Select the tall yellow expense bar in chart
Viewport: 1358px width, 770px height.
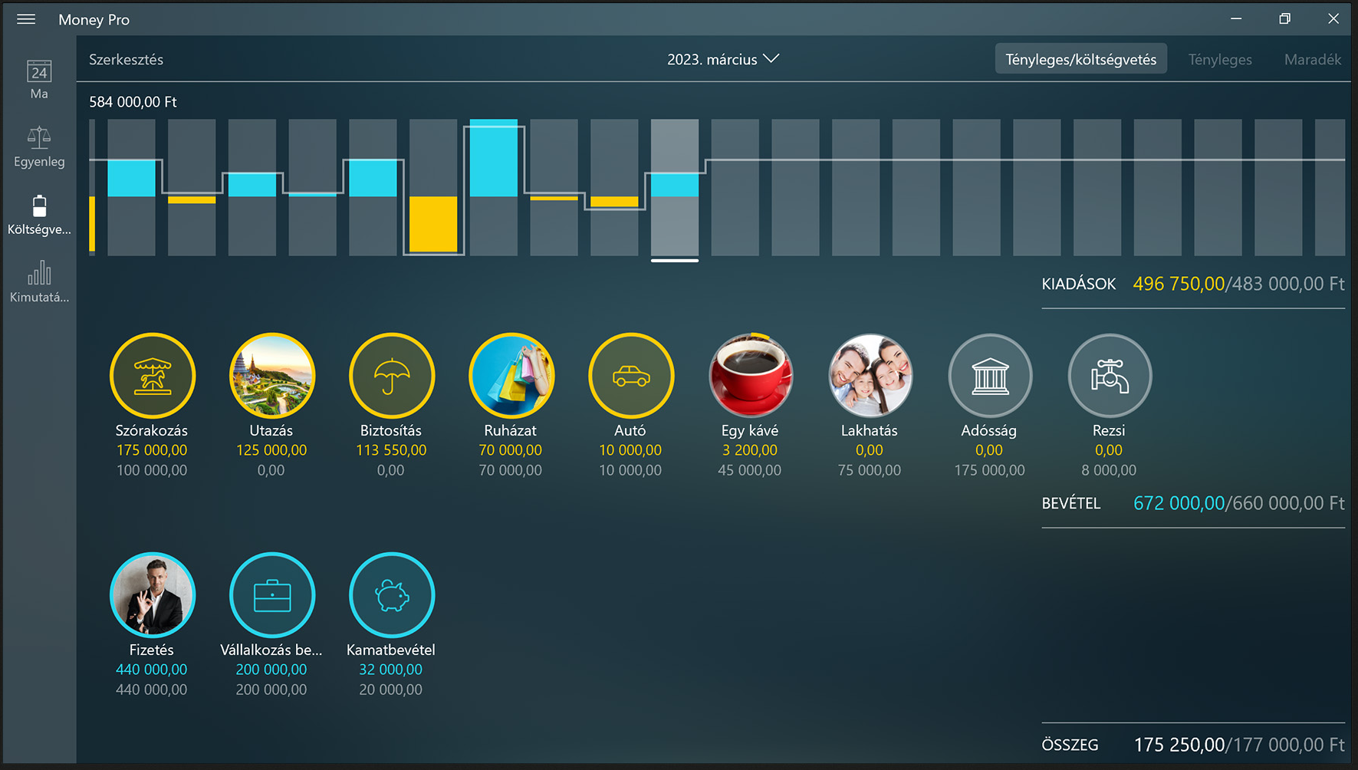[433, 224]
